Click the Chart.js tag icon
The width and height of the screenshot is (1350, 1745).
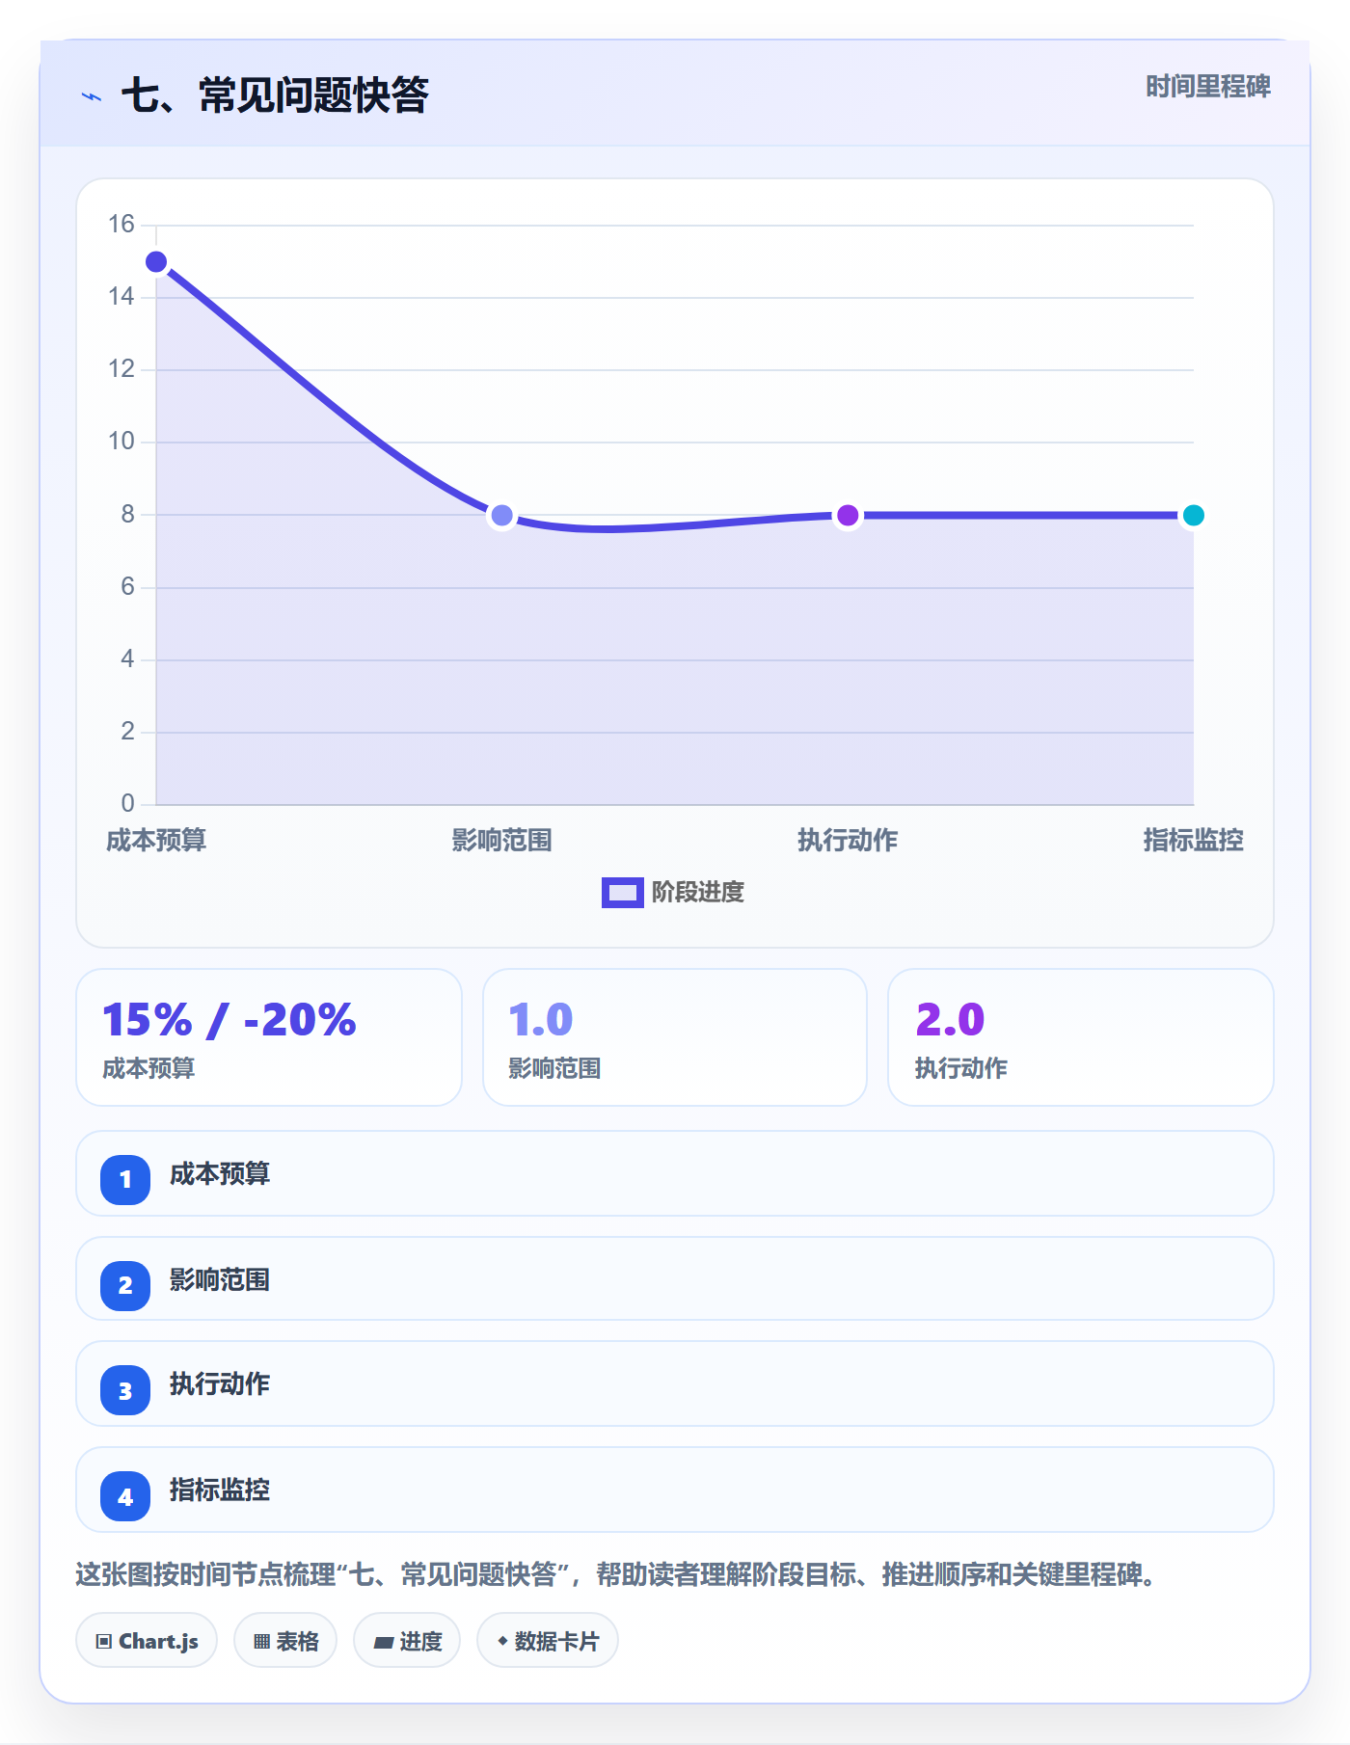pos(104,1641)
